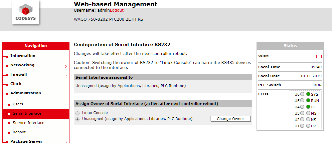This screenshot has height=143, width=332.
Task: Click the U6 LED indicator
Action: click(x=302, y=94)
